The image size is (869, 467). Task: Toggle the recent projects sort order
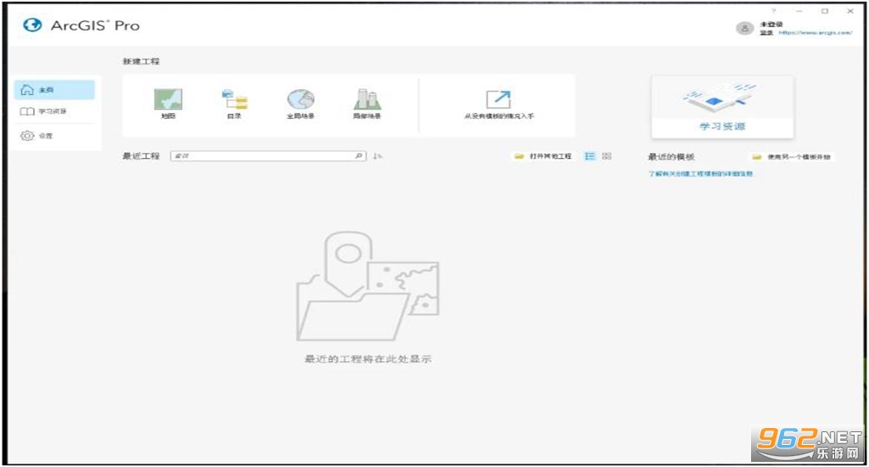pos(378,156)
